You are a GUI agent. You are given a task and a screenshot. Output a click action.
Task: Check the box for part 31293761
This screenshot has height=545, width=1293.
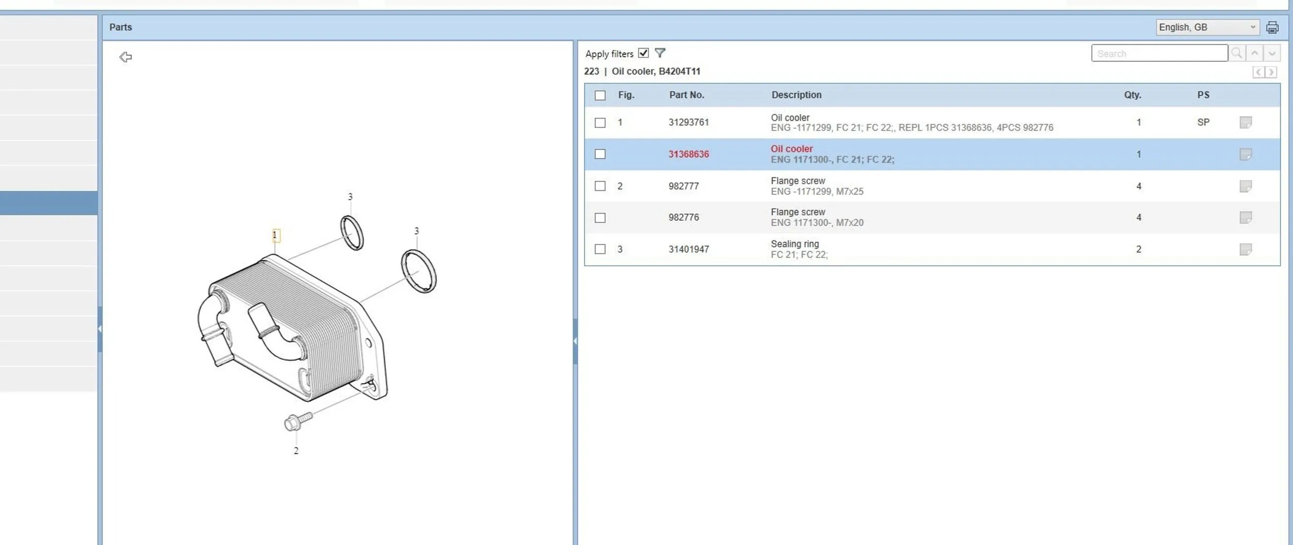point(600,123)
